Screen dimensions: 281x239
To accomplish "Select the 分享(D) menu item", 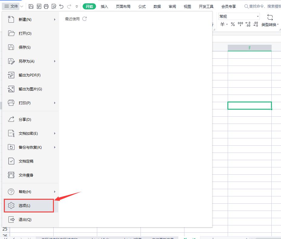I will click(30, 120).
